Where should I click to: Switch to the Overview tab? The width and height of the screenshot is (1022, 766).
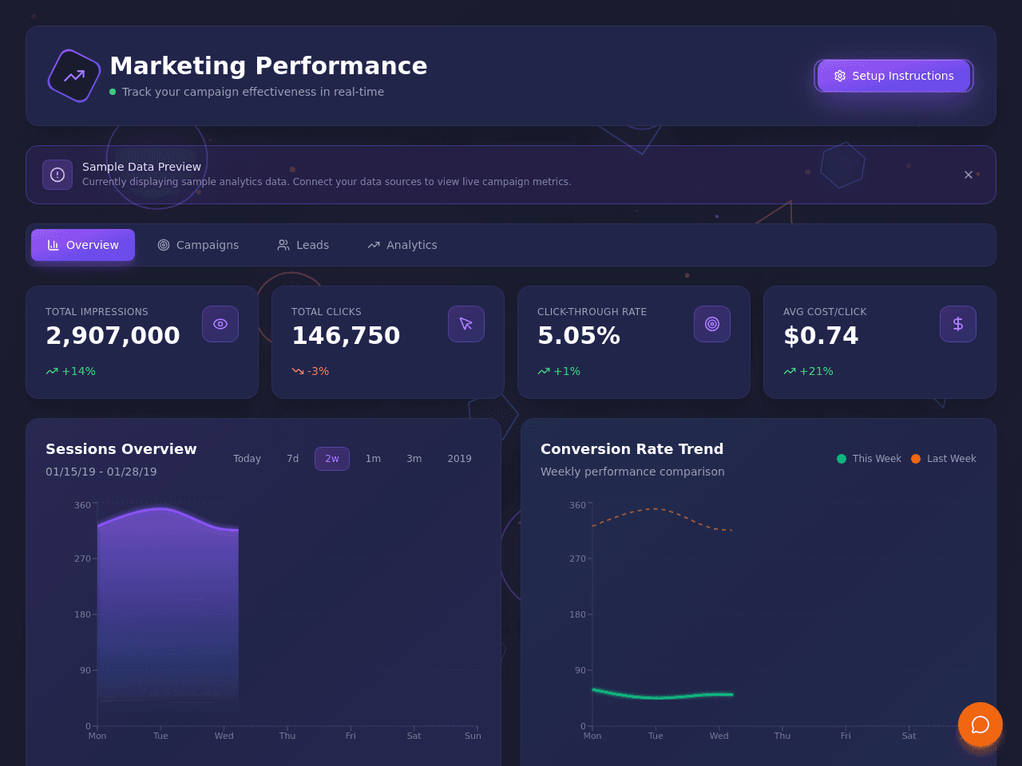pyautogui.click(x=83, y=245)
